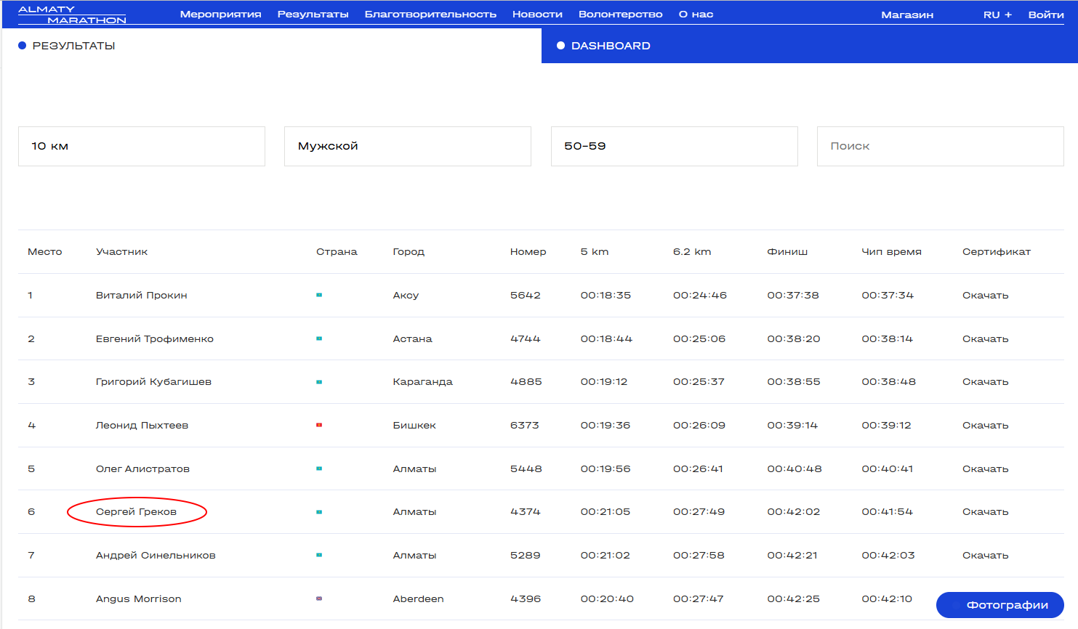
Task: Click the flag next to Сергей Греков
Action: [319, 512]
